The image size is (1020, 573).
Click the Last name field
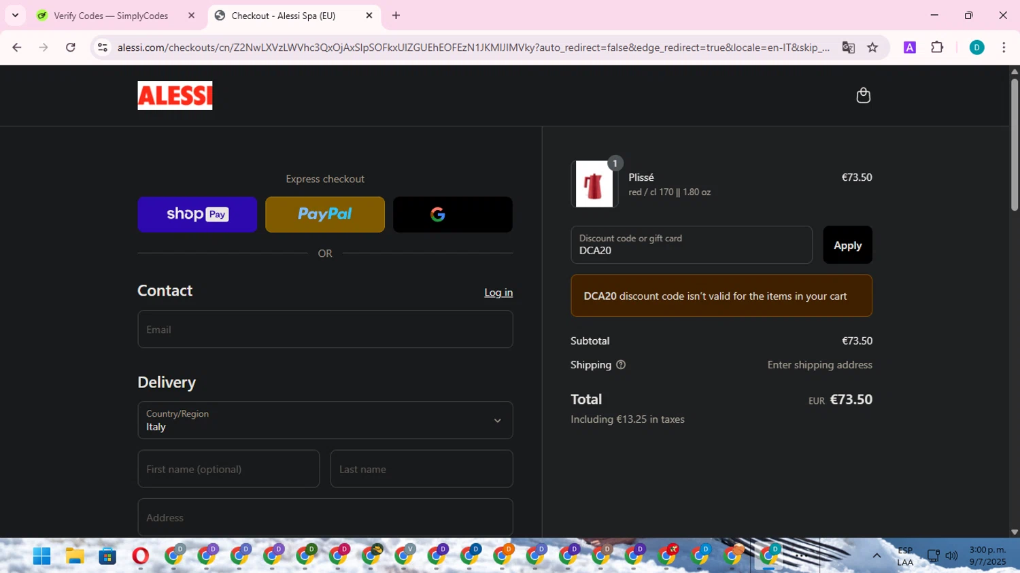pos(422,469)
